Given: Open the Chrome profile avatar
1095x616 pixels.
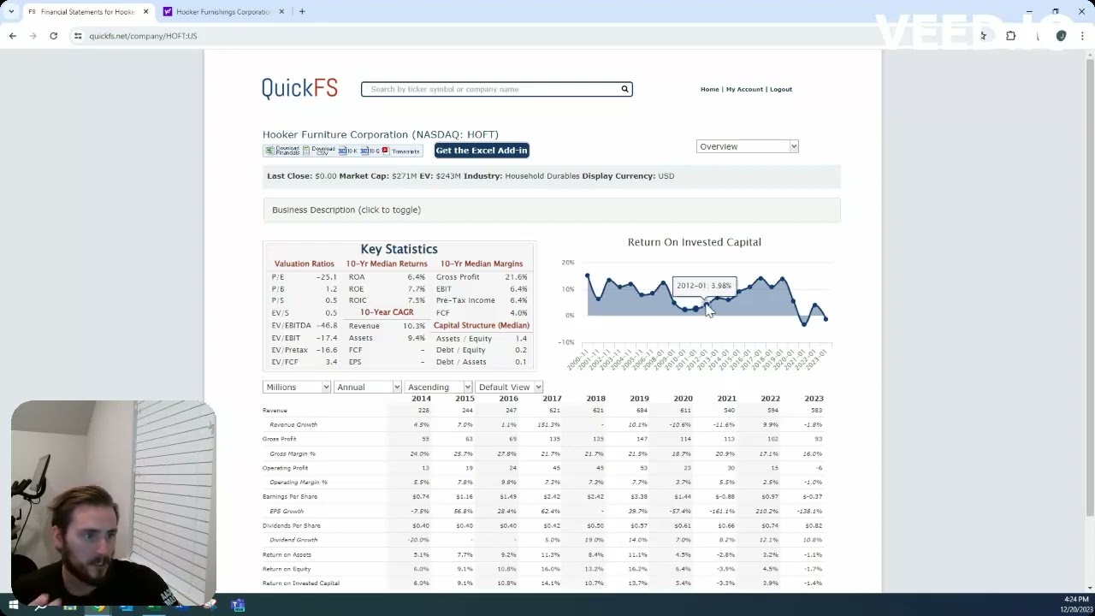Looking at the screenshot, I should click(1061, 36).
